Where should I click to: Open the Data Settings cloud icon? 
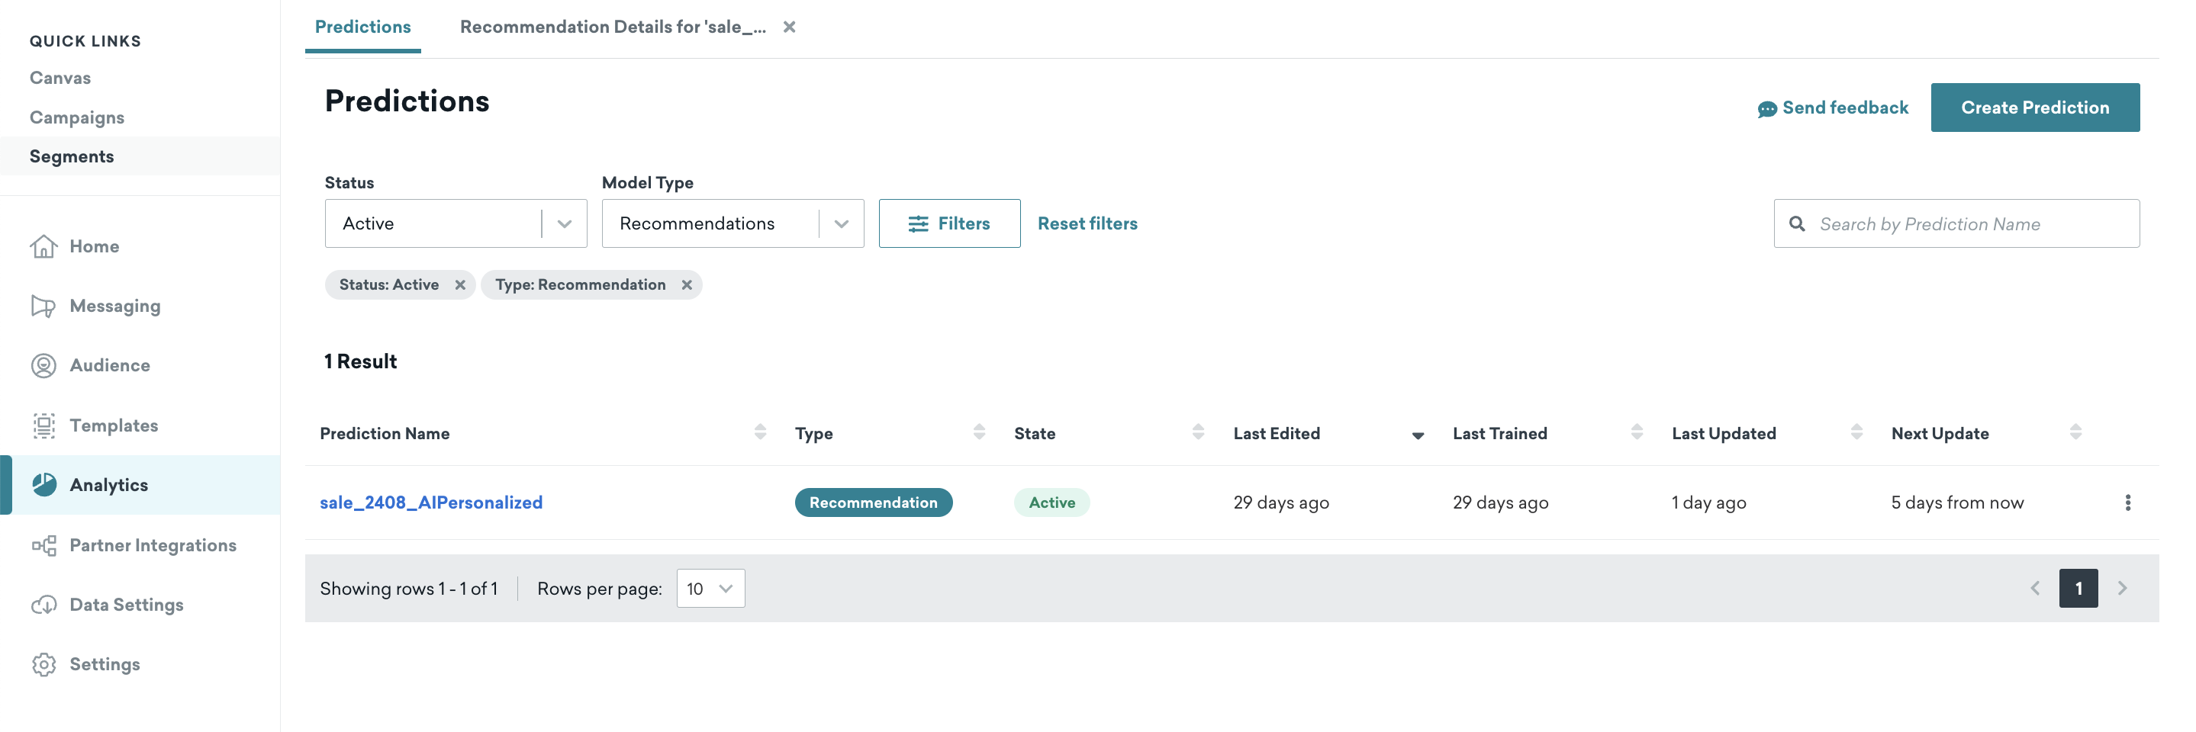pyautogui.click(x=43, y=605)
